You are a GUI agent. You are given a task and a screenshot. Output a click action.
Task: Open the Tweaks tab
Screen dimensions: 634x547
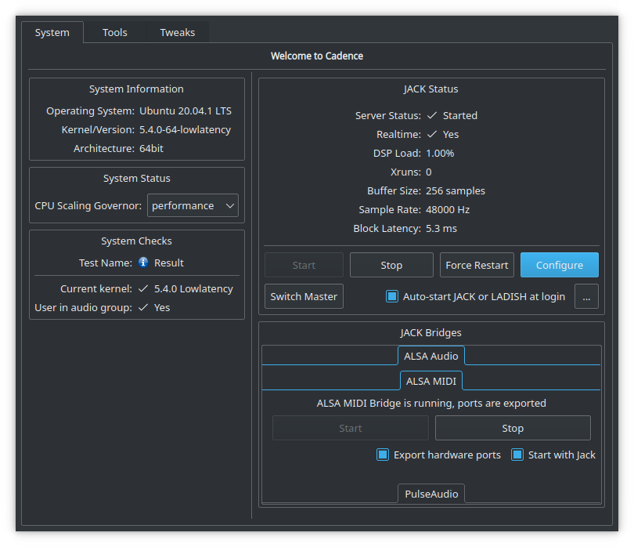(x=177, y=32)
